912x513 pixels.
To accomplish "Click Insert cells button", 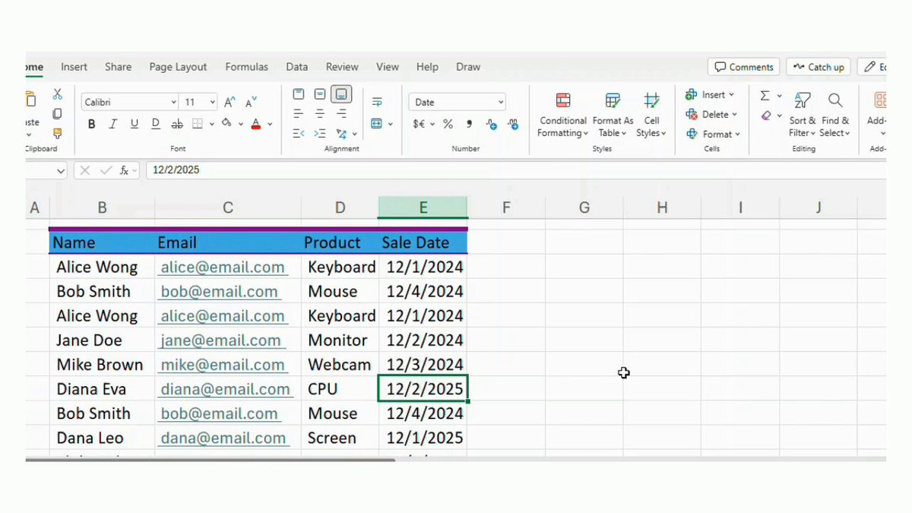I will click(x=710, y=94).
